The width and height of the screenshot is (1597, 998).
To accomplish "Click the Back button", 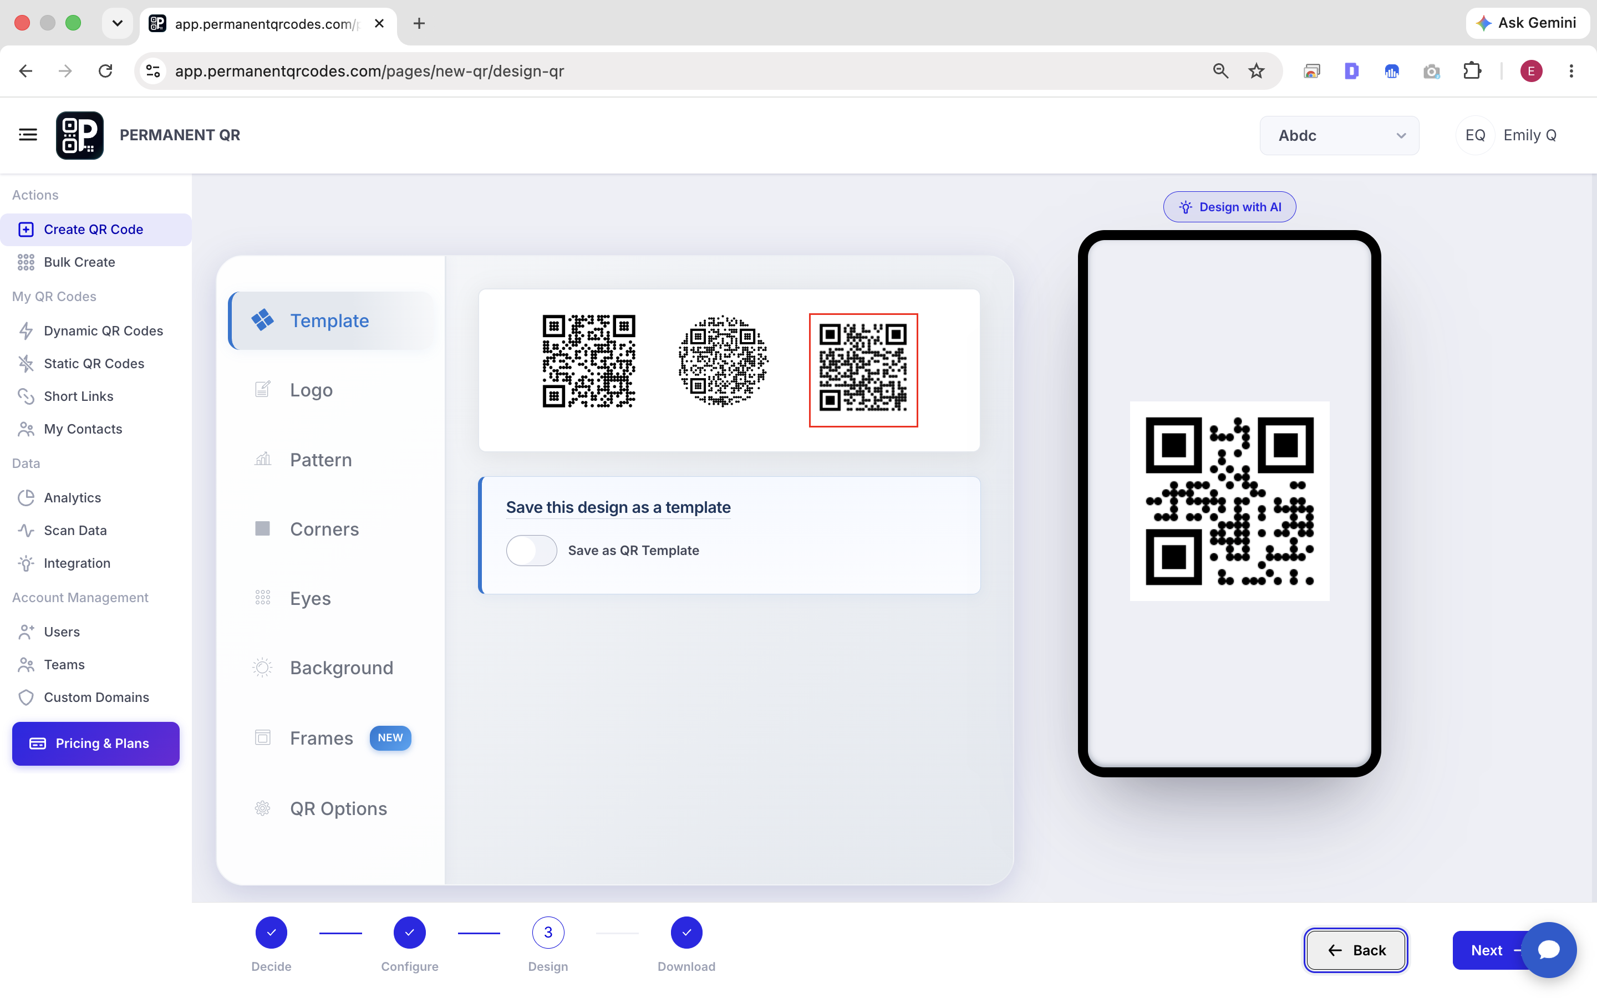I will pyautogui.click(x=1355, y=950).
